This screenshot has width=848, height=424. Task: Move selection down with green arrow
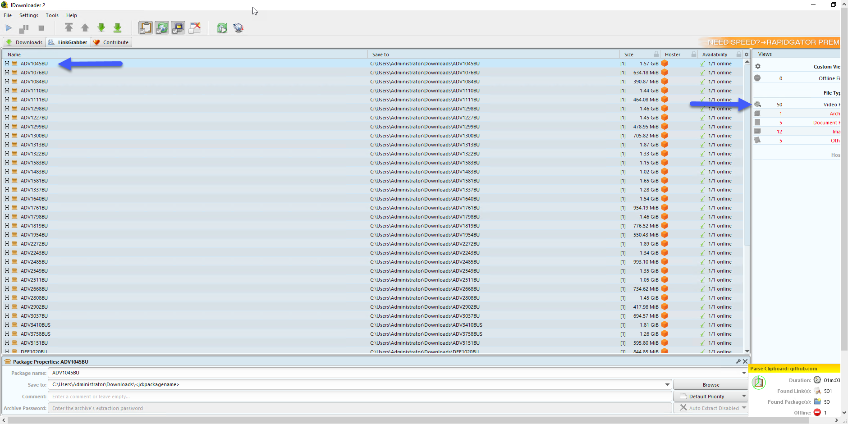click(101, 28)
